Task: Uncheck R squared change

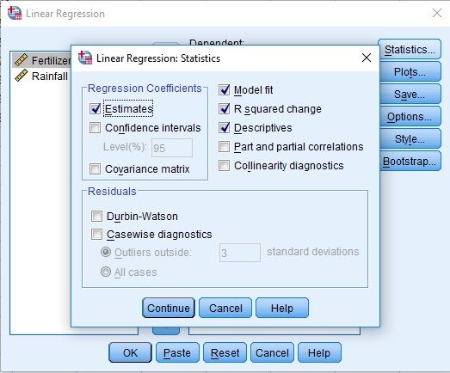Action: pyautogui.click(x=224, y=109)
